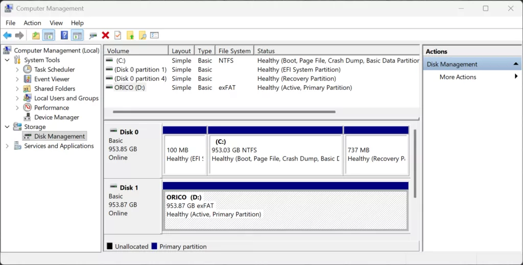Click the blue Primary partition legend swatch
The height and width of the screenshot is (265, 523).
tap(154, 247)
